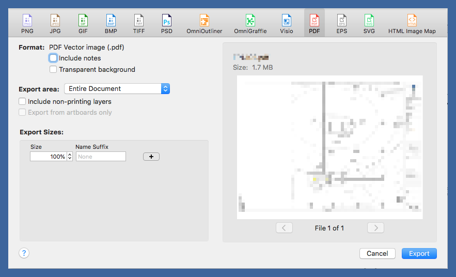Click the Size percentage stepper arrows
This screenshot has width=456, height=277.
coord(70,157)
